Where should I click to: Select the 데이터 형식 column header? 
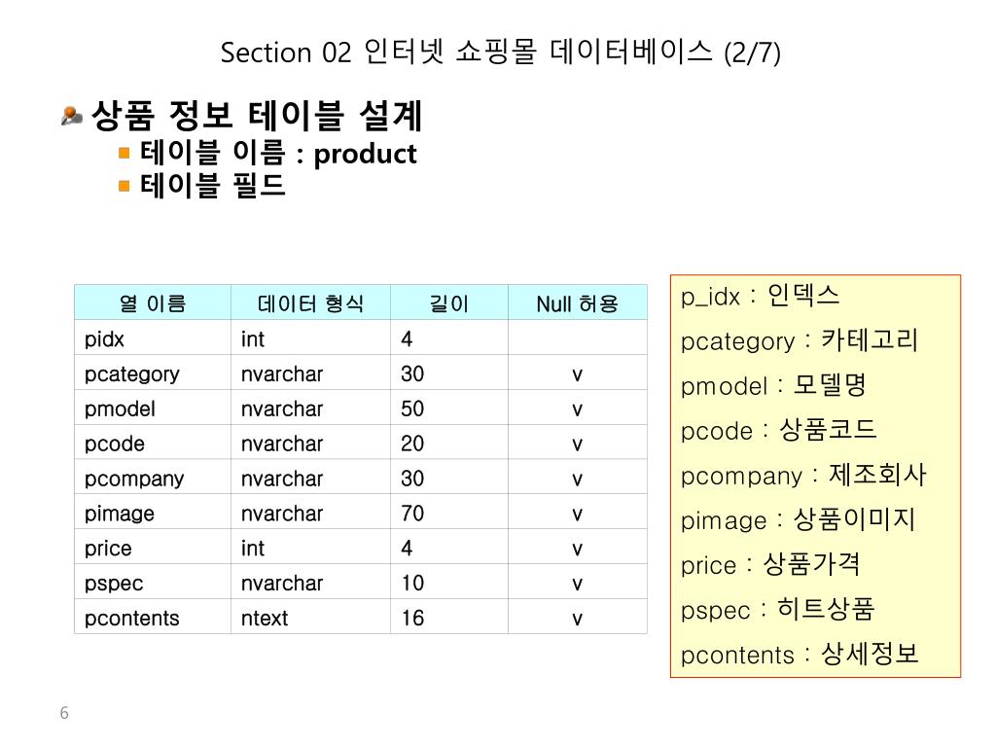(310, 302)
